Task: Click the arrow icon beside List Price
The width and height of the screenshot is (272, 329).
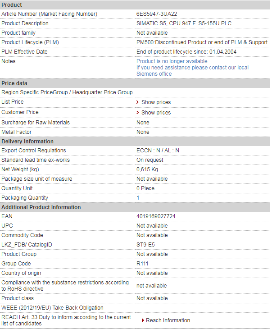Action: pos(138,102)
